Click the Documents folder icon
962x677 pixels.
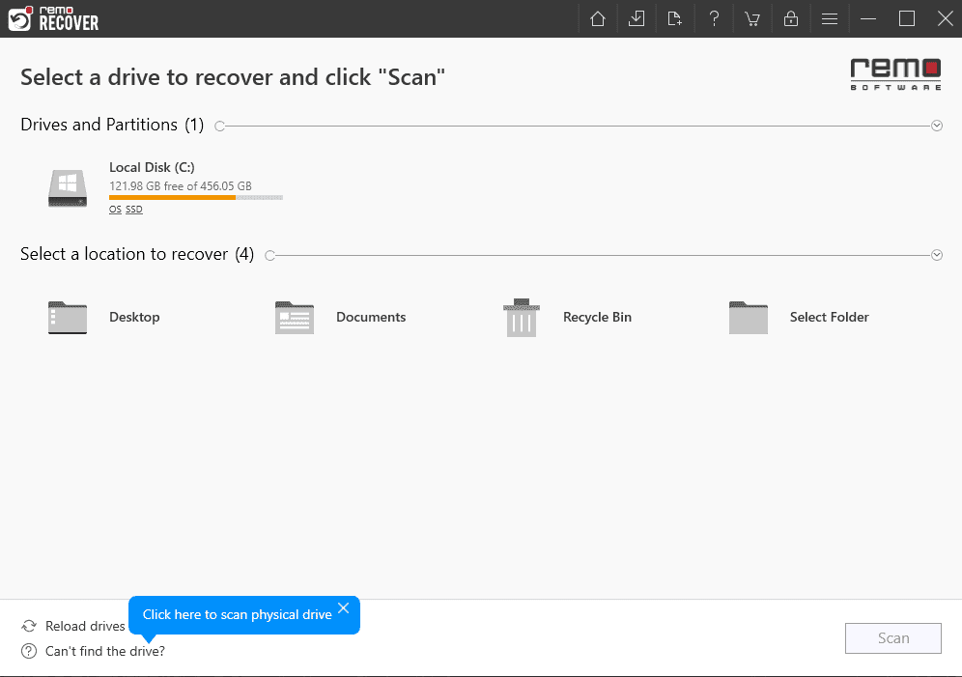point(295,318)
